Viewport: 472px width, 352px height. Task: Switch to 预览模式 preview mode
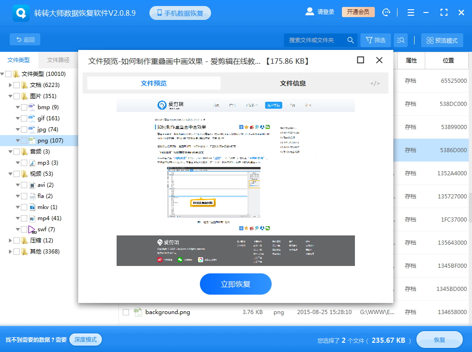441,40
